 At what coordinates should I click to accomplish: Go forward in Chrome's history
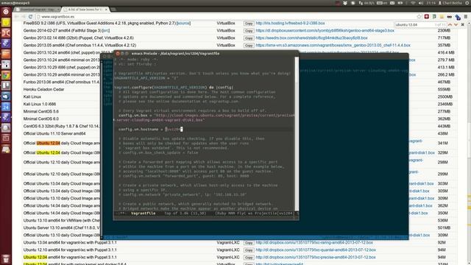24,16
